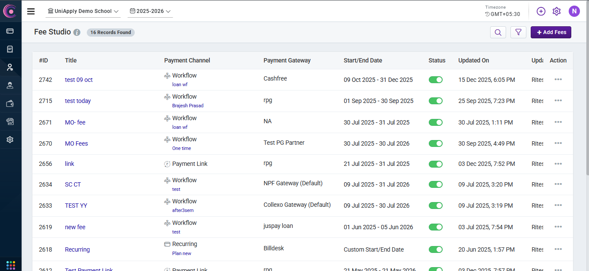Disable status toggle for test 09 oct
589x271 pixels.
tap(436, 80)
